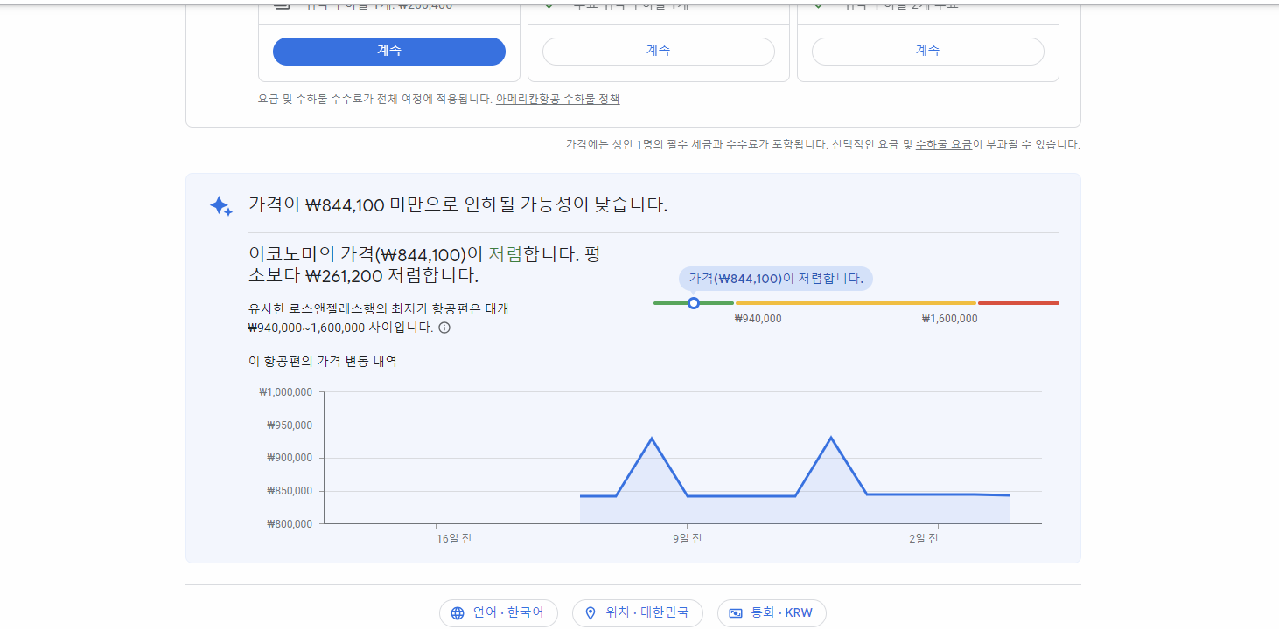Click the rightmost 계속 button
This screenshot has height=629, width=1279.
point(927,51)
